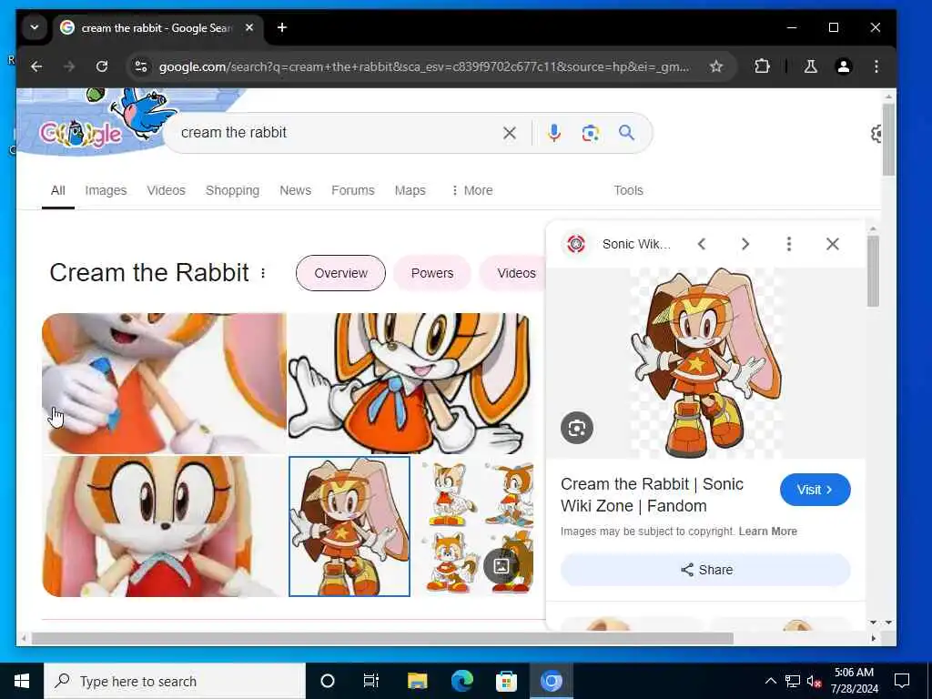
Task: Open the muted volume tray icon
Action: 814,681
